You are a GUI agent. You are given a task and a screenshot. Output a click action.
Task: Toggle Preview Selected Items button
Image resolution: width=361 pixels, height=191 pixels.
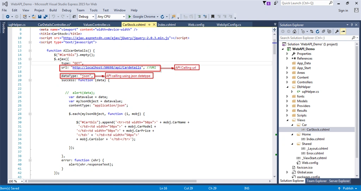343,31
